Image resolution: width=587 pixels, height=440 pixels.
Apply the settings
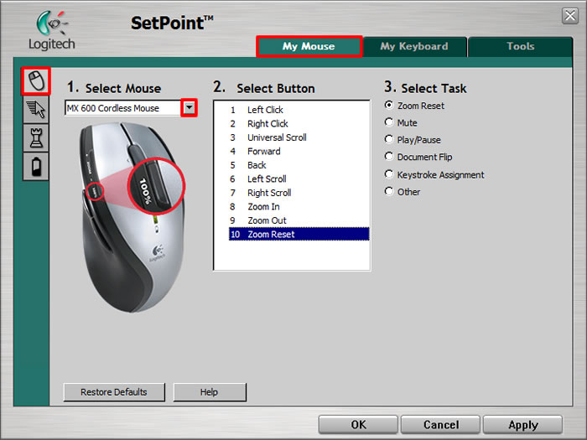pyautogui.click(x=523, y=425)
